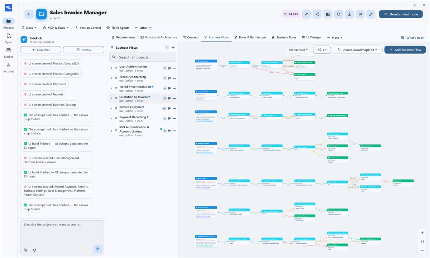Switch to the Roles & Permissions tab

point(250,37)
